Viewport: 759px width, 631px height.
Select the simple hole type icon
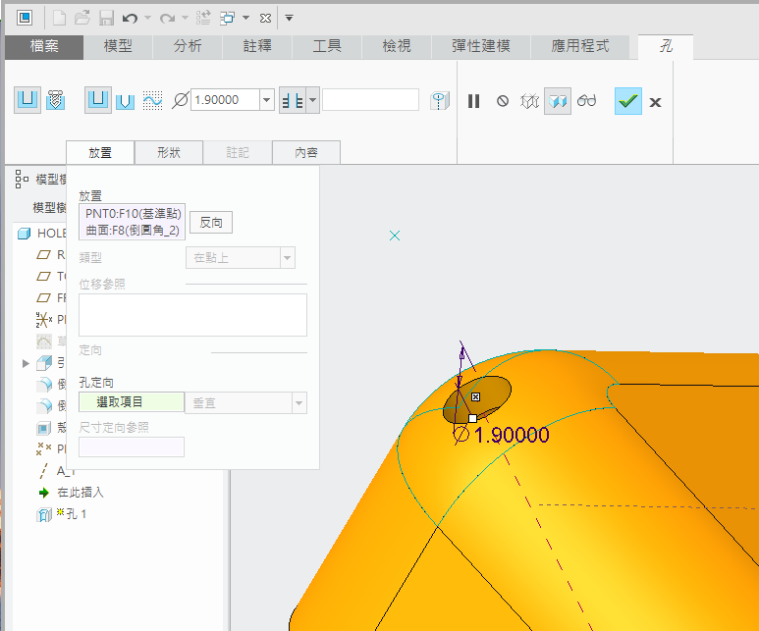pyautogui.click(x=27, y=100)
